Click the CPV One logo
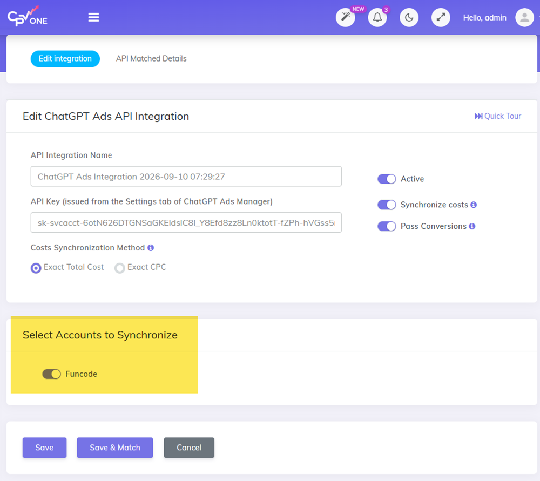540x481 pixels. 28,17
